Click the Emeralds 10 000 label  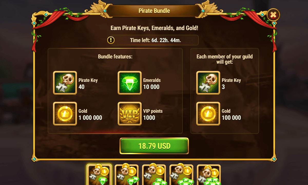coord(152,84)
